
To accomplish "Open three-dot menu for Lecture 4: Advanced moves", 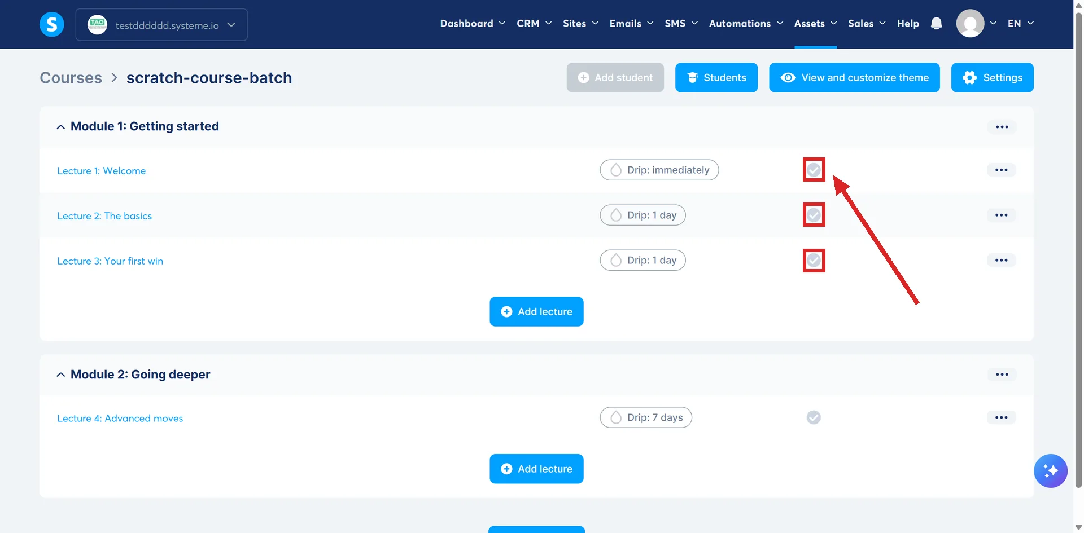I will coord(1001,417).
